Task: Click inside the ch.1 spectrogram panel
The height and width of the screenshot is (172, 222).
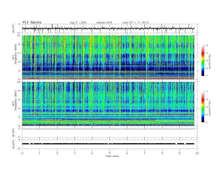Action: pos(108,57)
